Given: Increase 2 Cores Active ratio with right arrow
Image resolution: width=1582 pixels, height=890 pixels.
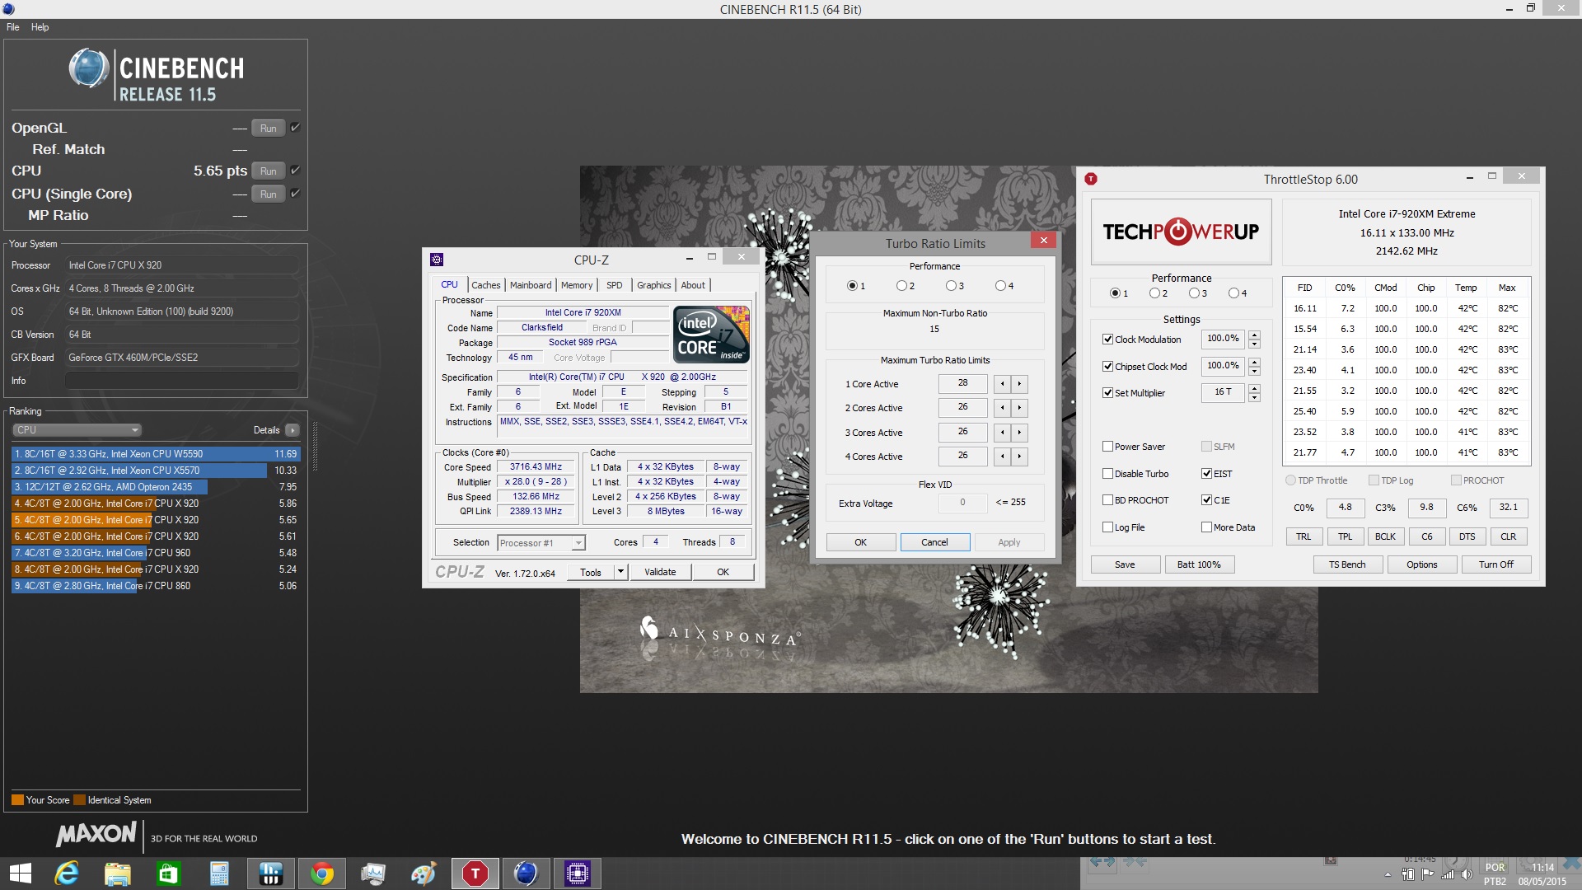Looking at the screenshot, I should 1020,408.
